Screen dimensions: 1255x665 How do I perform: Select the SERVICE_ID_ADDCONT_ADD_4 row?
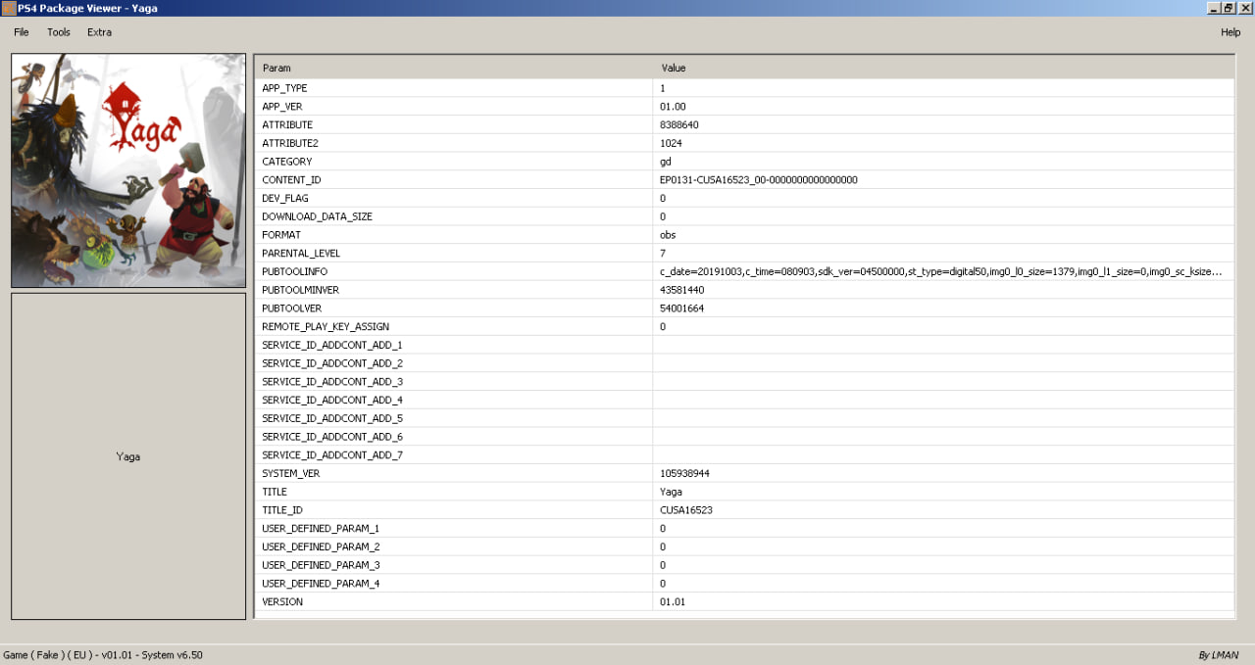(745, 400)
